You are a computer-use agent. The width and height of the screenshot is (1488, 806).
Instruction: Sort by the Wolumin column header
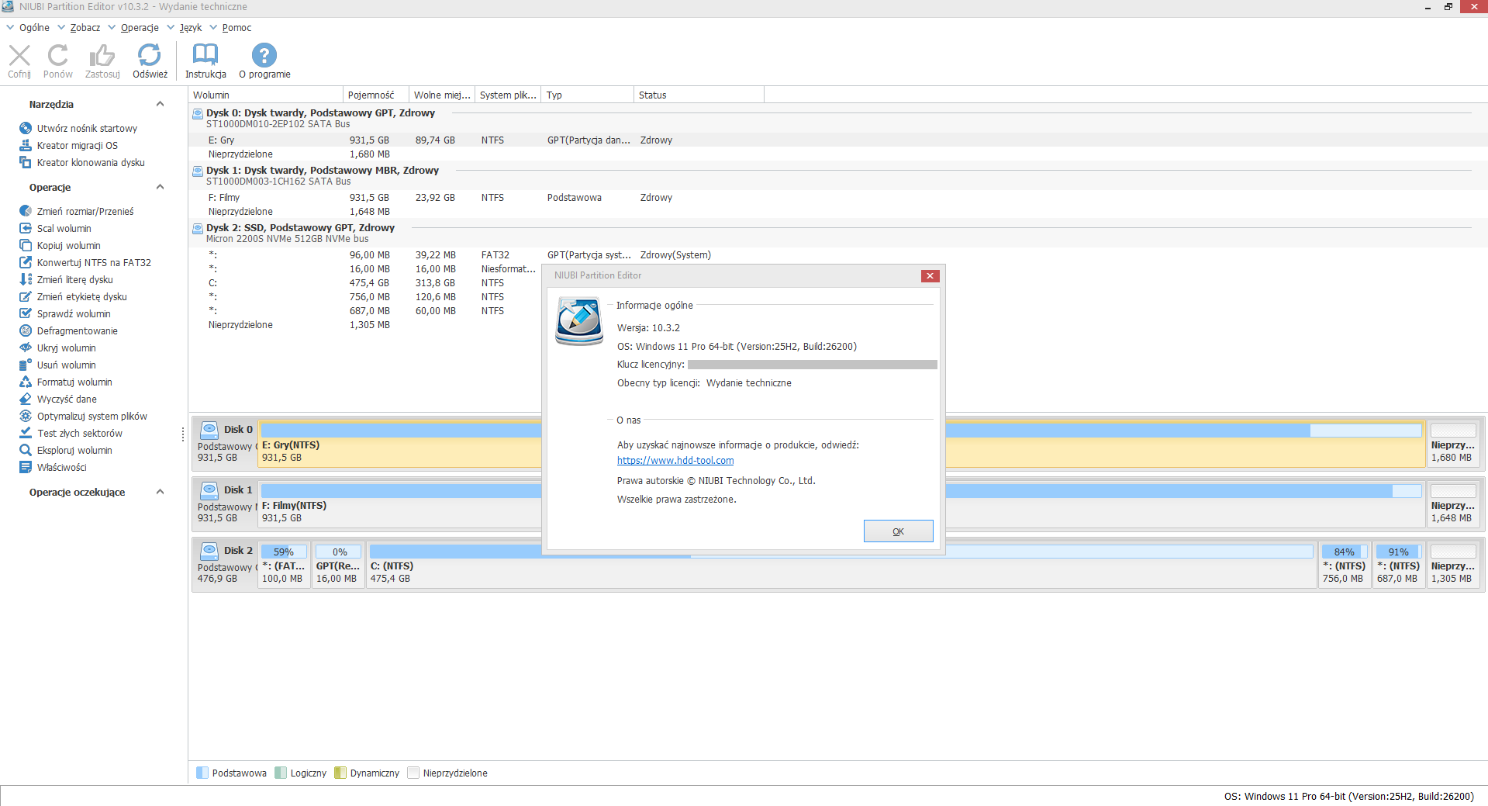click(x=266, y=95)
